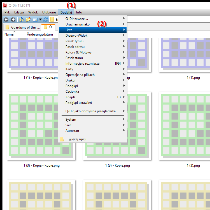This screenshot has width=210, height=210.
Task: Click the folder up-level icon
Action: 22,20
